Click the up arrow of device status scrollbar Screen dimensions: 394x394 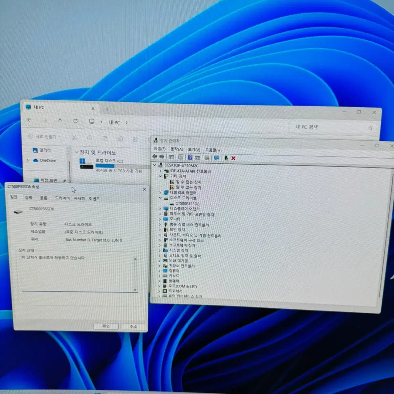pyautogui.click(x=135, y=259)
